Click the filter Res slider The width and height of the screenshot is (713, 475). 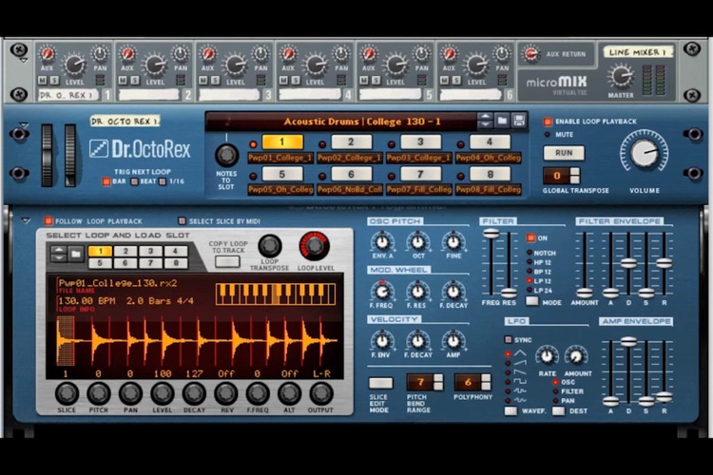[509, 293]
